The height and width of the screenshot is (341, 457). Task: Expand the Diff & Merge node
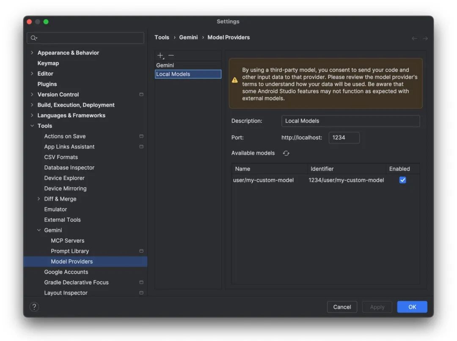tap(39, 199)
